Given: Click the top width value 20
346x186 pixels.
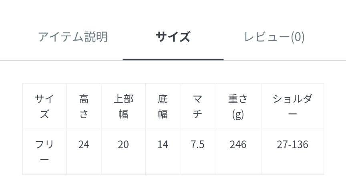Looking at the screenshot, I should (x=123, y=144).
